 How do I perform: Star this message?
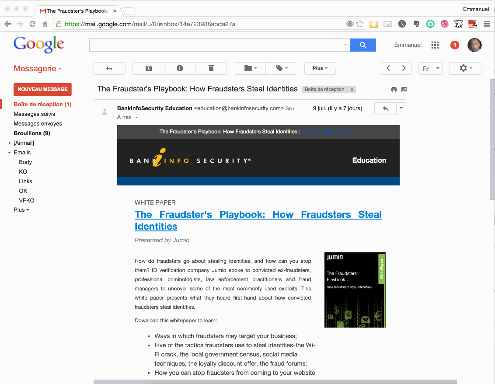368,108
